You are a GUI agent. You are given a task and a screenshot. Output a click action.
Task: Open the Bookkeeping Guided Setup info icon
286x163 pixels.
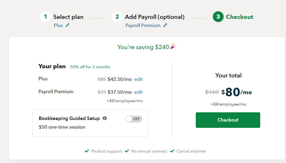105,118
